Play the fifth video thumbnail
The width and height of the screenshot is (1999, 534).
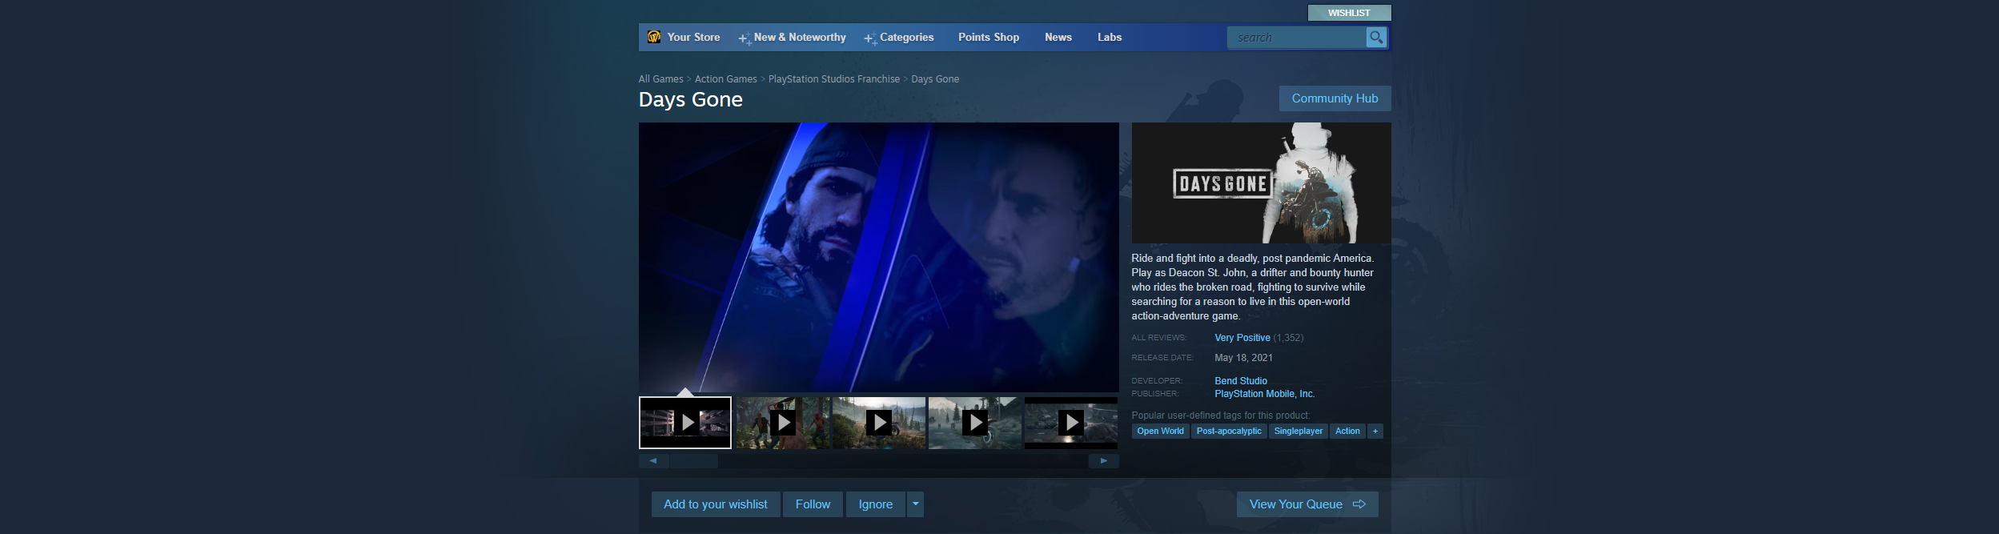pyautogui.click(x=1071, y=422)
